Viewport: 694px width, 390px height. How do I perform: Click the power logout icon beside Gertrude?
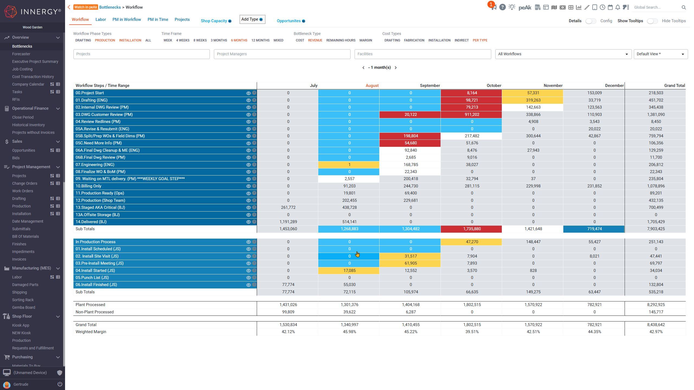(x=60, y=384)
